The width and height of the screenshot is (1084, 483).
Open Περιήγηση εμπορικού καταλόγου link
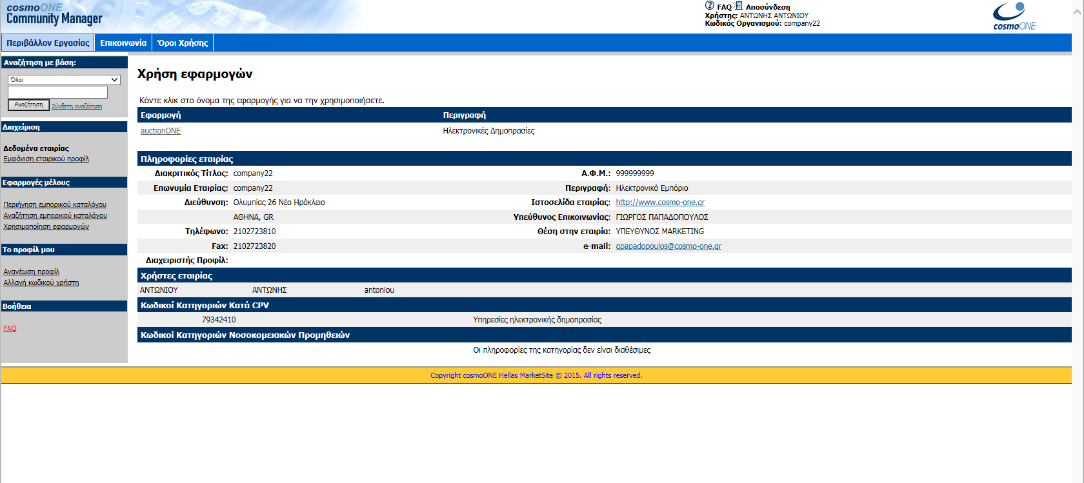pos(55,204)
